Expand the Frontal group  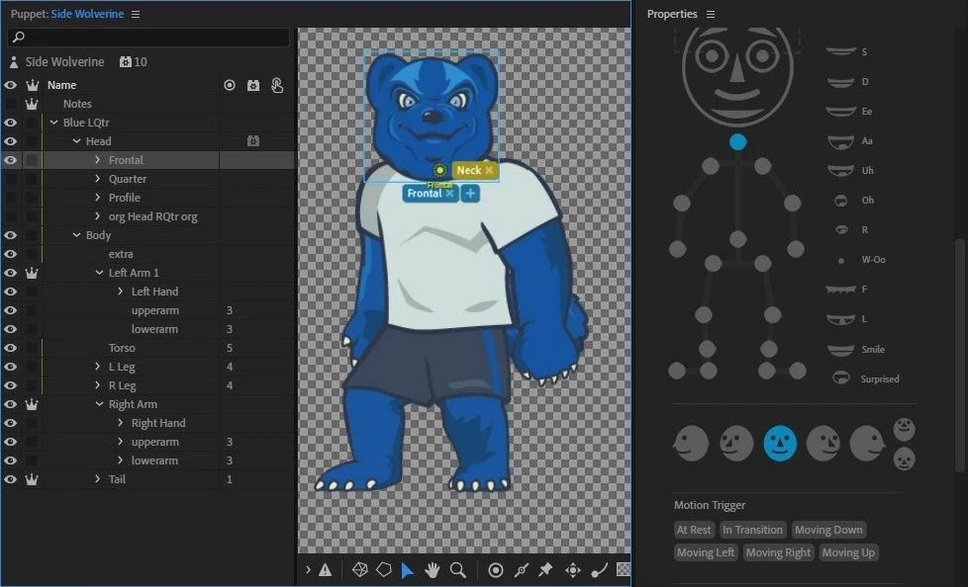coord(98,160)
